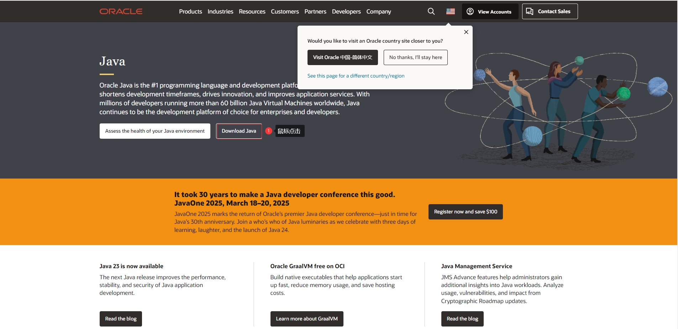The width and height of the screenshot is (678, 329).
Task: Click the Oracle logo
Action: [121, 11]
